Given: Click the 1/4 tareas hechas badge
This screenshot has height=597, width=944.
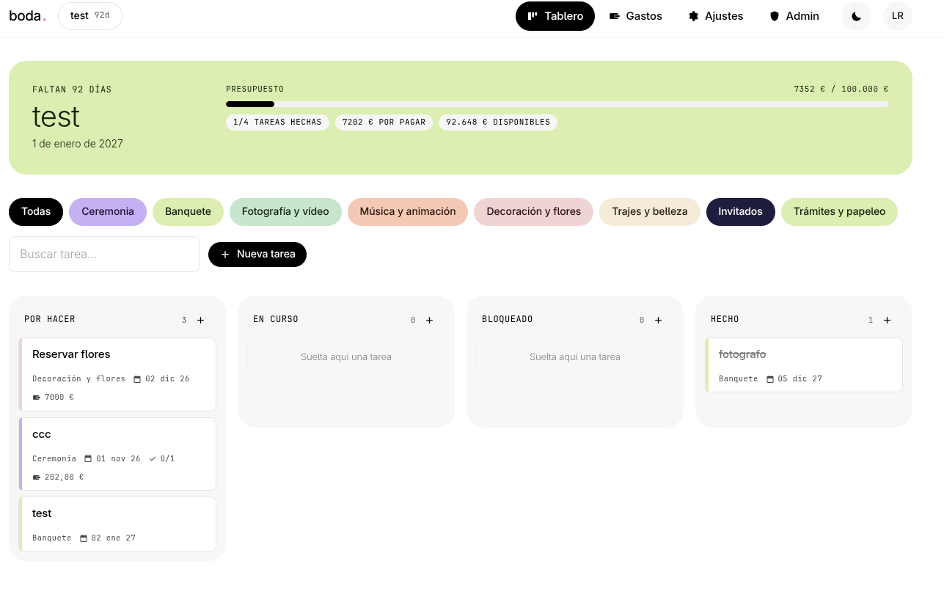Looking at the screenshot, I should pyautogui.click(x=277, y=122).
